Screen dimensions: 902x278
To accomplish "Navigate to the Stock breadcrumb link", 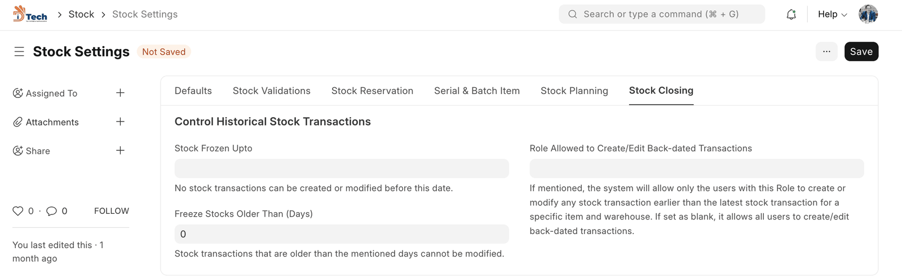I will click(81, 15).
